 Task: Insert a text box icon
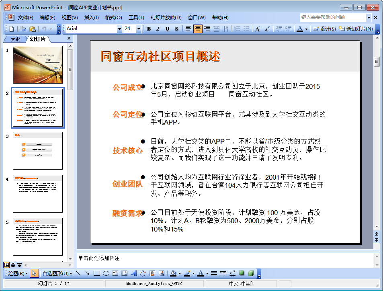[x=115, y=273]
